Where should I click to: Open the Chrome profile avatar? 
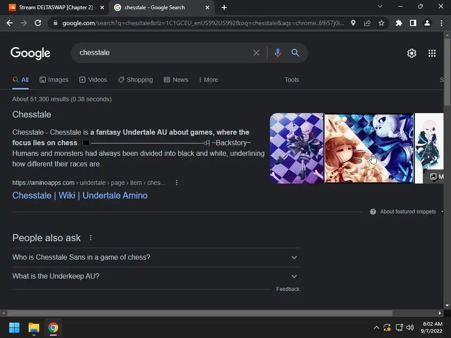[427, 23]
